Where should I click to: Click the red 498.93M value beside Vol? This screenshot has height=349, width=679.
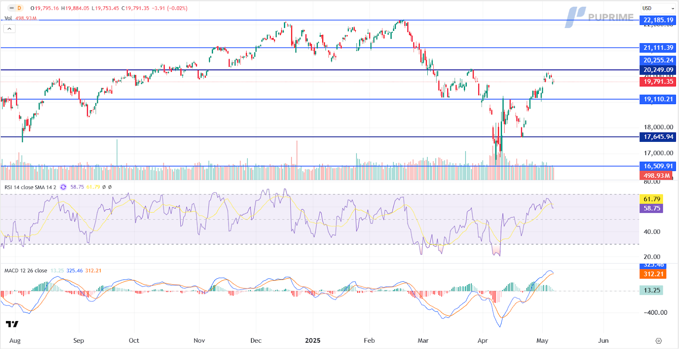pyautogui.click(x=26, y=18)
